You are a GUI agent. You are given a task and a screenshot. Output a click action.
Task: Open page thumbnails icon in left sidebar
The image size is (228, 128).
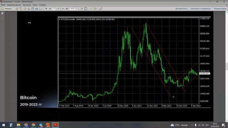tap(2, 14)
